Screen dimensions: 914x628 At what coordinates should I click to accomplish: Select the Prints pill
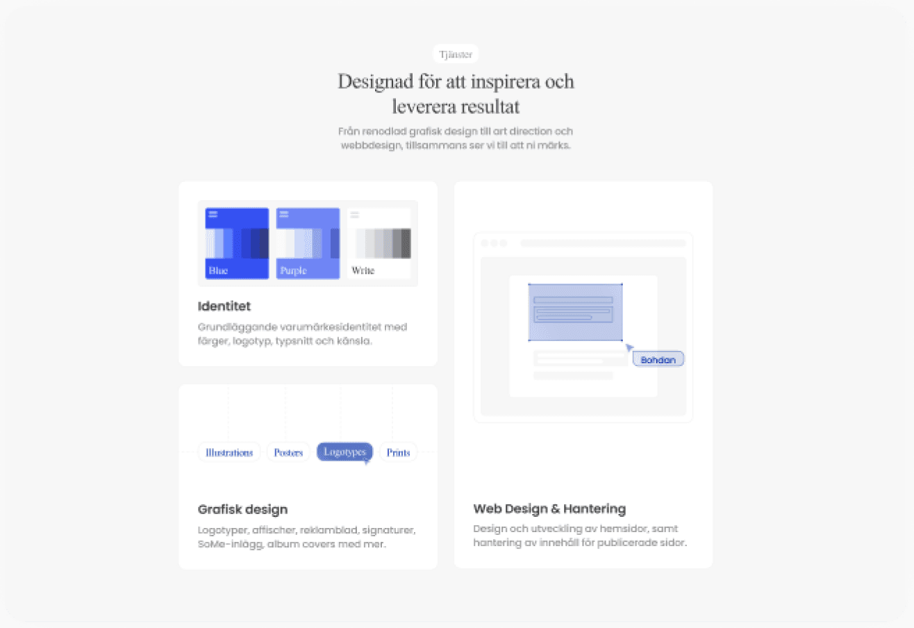tap(398, 452)
